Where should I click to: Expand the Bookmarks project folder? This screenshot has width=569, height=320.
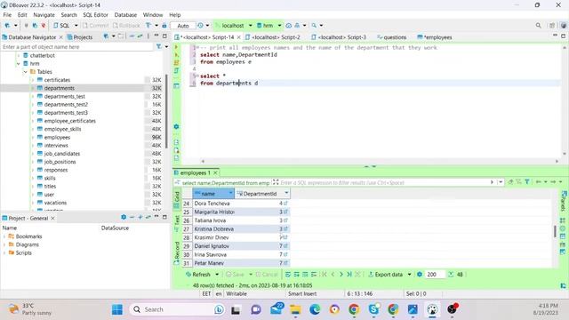coord(4,236)
